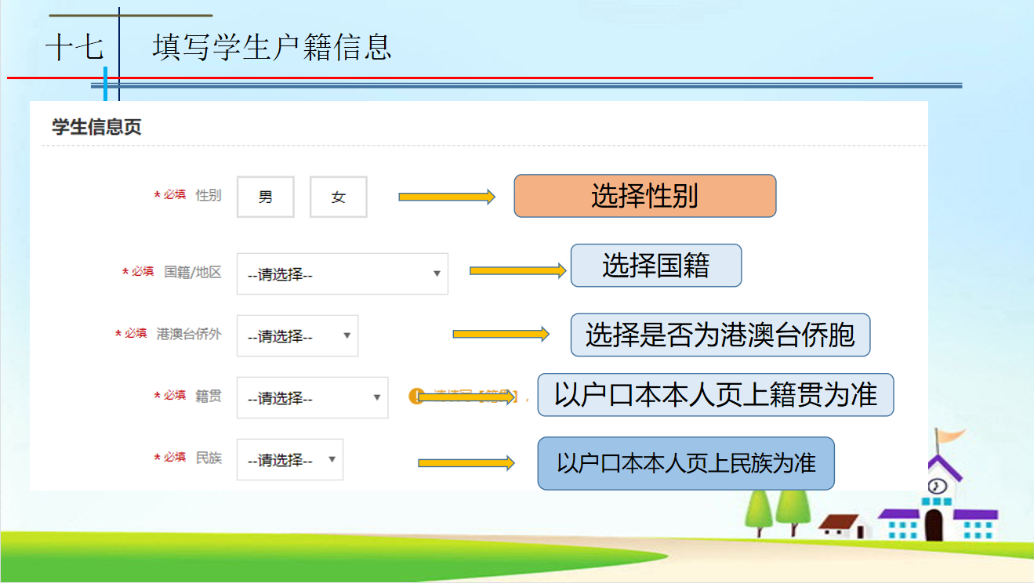Viewport: 1034px width, 583px height.
Task: Select the 学生信息页 section heading
Action: point(96,127)
